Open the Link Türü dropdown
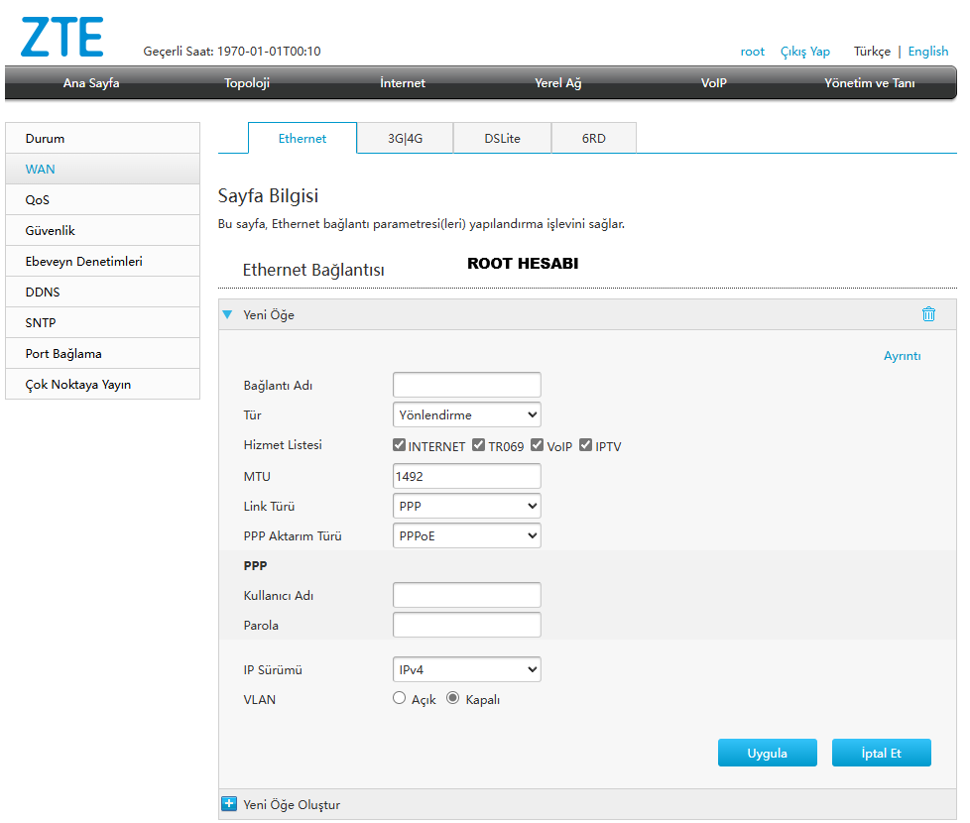This screenshot has width=970, height=823. tap(466, 506)
